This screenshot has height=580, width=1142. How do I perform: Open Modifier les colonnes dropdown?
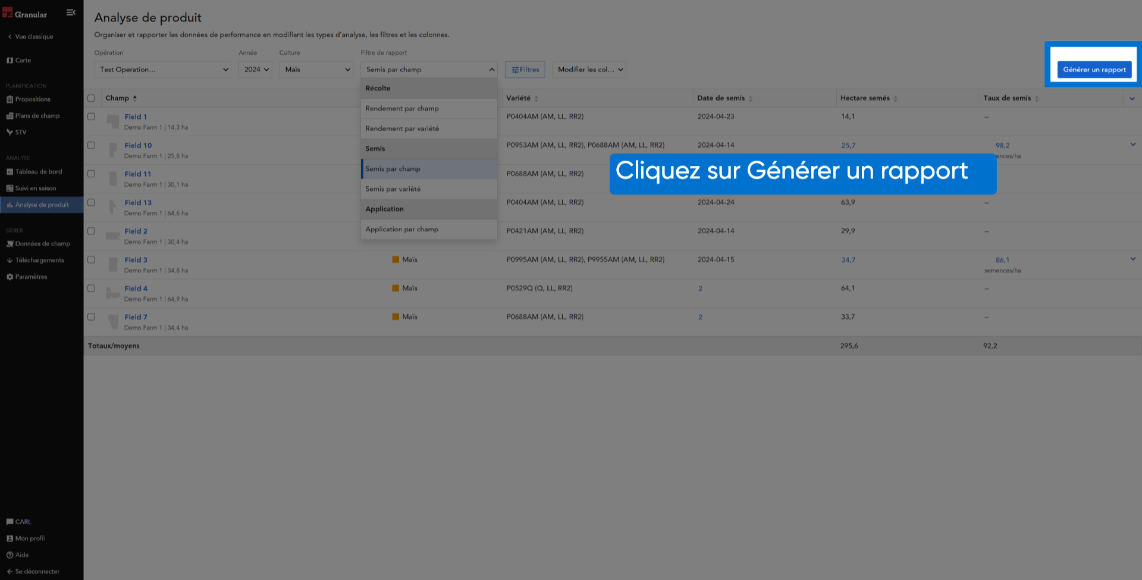[x=589, y=70]
